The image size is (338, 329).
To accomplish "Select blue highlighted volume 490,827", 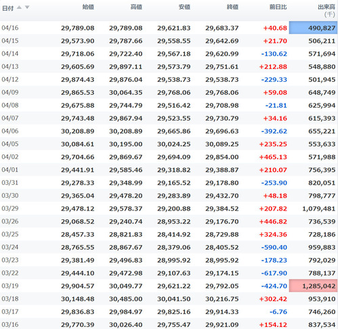I will [313, 28].
